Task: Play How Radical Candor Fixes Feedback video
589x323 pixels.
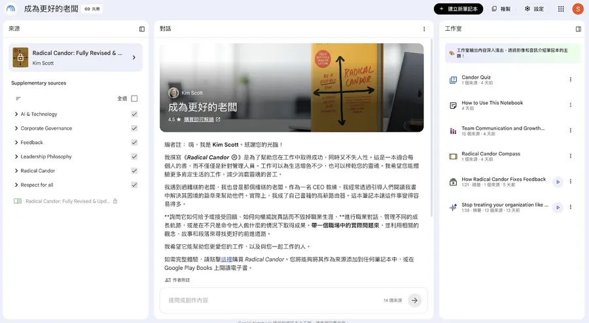Action: [558, 182]
